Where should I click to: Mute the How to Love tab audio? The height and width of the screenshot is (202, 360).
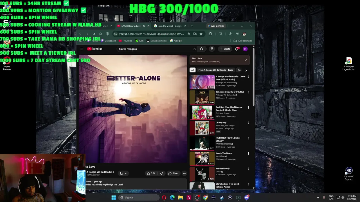(x=144, y=26)
